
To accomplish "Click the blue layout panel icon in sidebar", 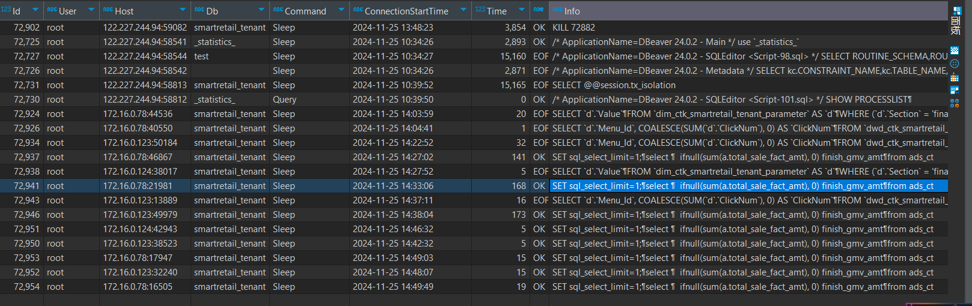I will 955,90.
